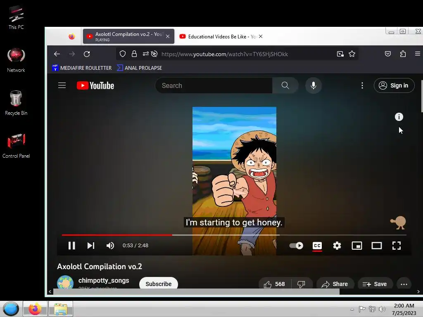
Task: Open more actions ellipsis below video
Action: (x=404, y=284)
